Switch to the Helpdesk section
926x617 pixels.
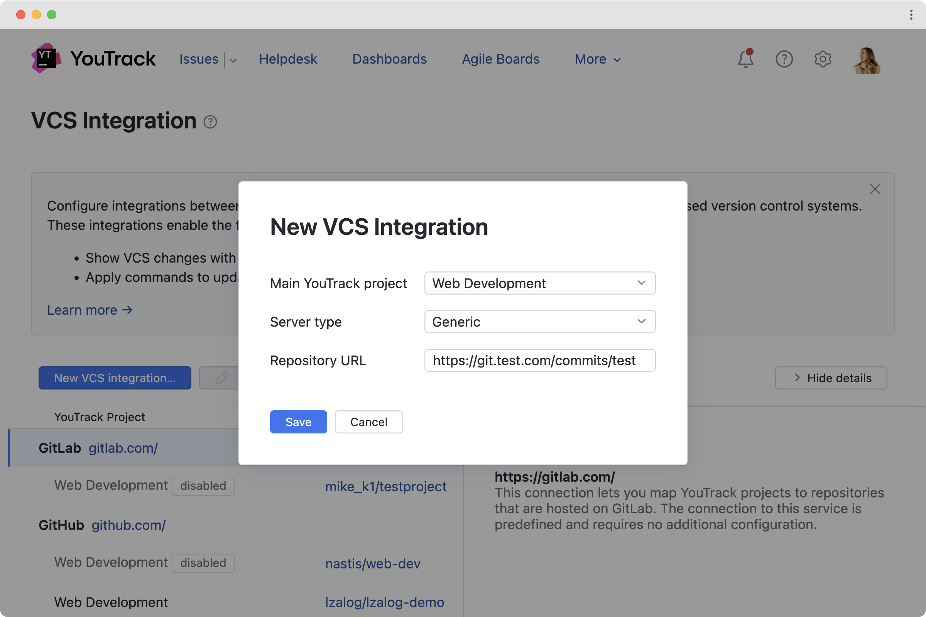pos(288,59)
